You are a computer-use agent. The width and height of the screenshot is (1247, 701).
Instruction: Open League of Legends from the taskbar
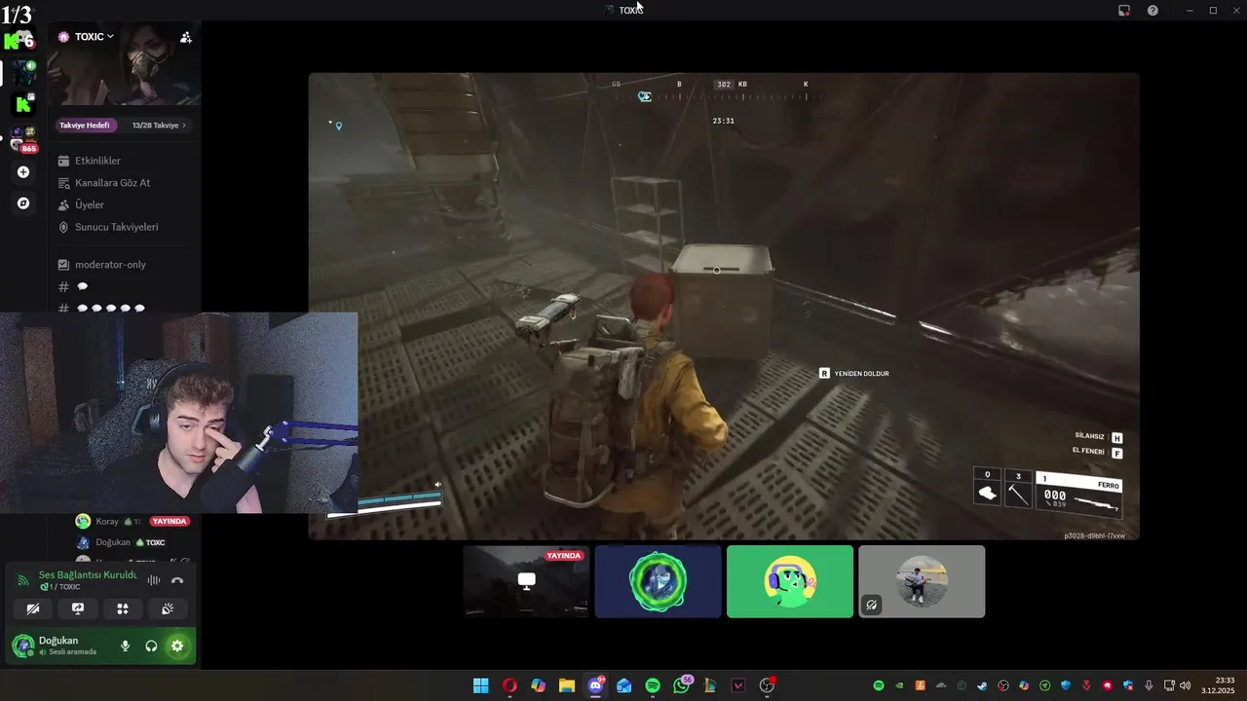click(x=710, y=685)
